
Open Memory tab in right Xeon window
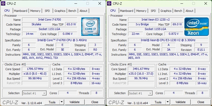tap(141, 11)
